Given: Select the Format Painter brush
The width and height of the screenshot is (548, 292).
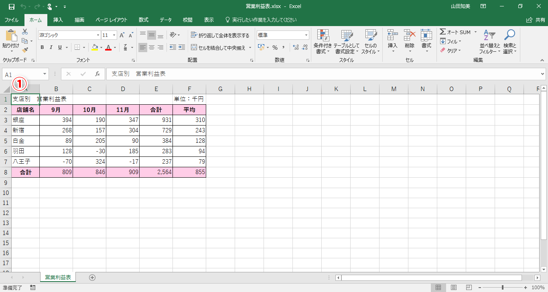Looking at the screenshot, I should pos(25,50).
